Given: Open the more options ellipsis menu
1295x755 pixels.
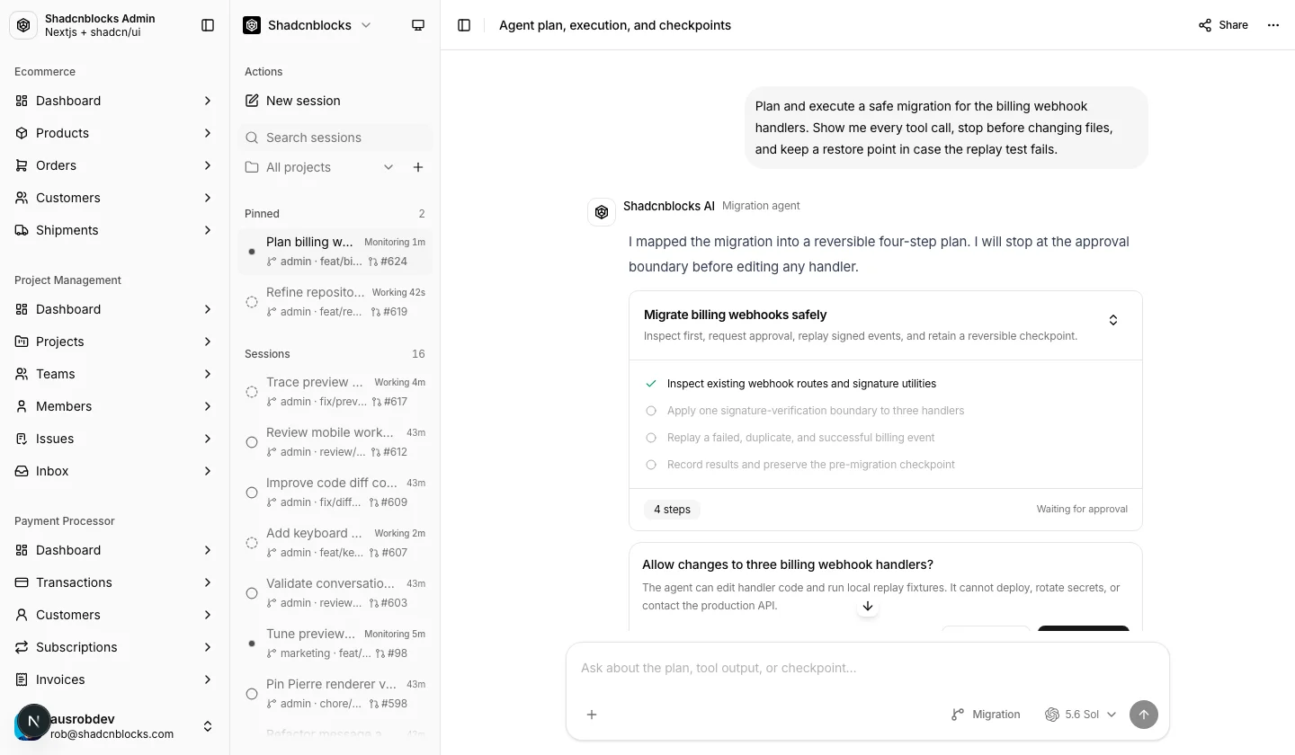Looking at the screenshot, I should 1273,25.
